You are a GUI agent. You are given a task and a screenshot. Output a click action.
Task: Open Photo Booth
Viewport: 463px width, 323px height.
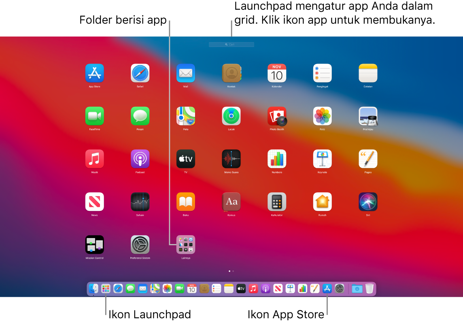click(277, 116)
